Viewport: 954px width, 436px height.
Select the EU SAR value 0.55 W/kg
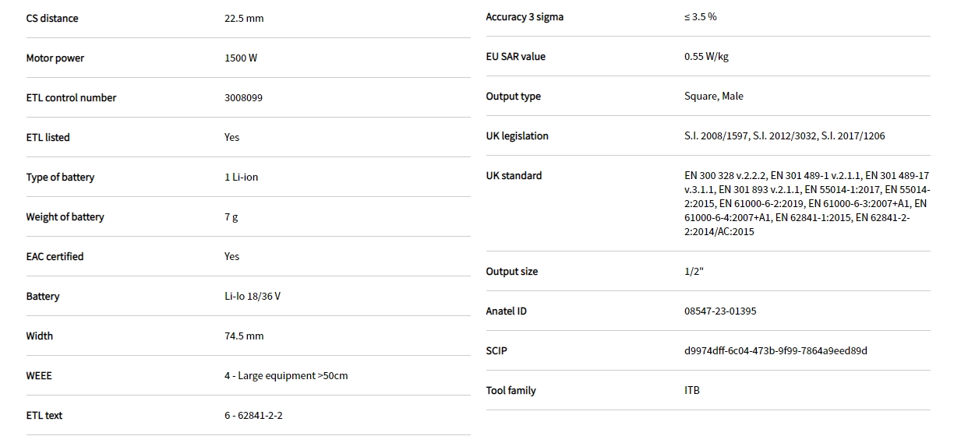(x=706, y=57)
